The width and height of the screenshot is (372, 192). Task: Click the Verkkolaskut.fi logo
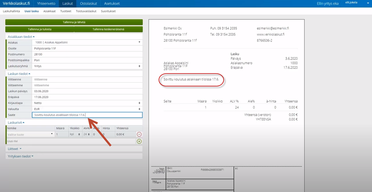(16, 3)
